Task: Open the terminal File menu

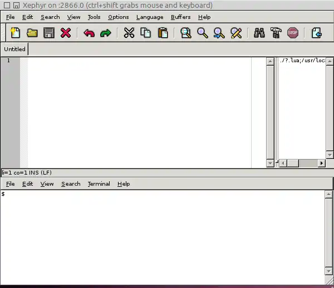Action: coord(11,184)
